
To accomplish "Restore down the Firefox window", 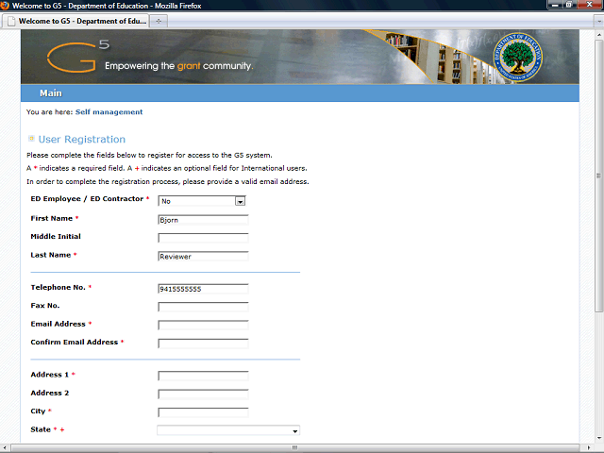I will point(569,5).
